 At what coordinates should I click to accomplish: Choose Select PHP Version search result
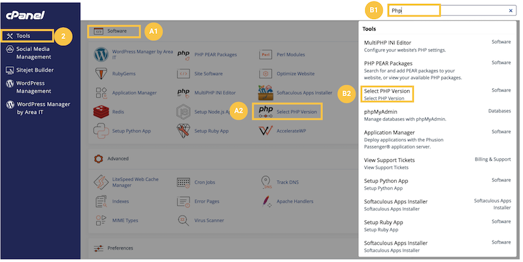(x=388, y=90)
